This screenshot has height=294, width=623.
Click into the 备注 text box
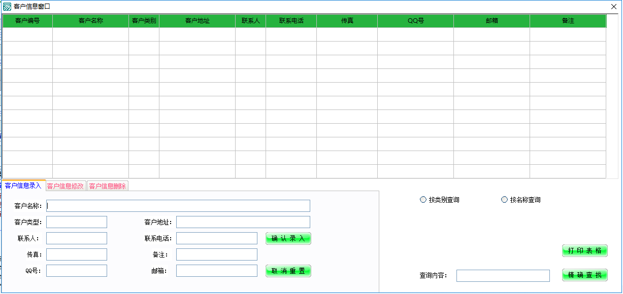point(217,254)
